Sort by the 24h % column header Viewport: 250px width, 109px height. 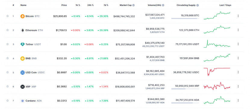coord(90,5)
